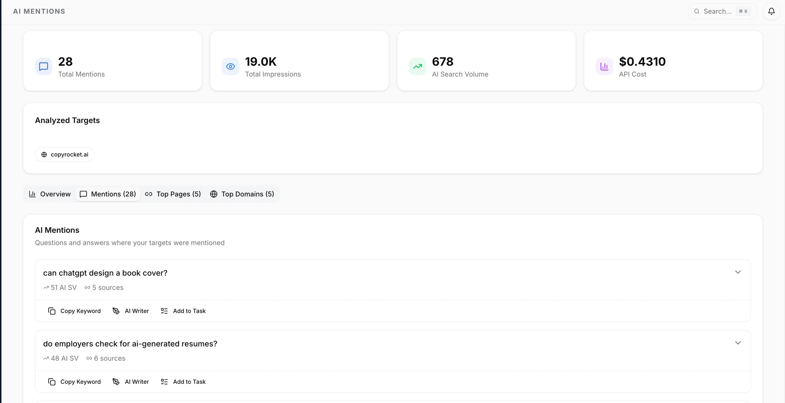The width and height of the screenshot is (785, 403).
Task: Select the Mentions (28) tab
Action: 108,194
